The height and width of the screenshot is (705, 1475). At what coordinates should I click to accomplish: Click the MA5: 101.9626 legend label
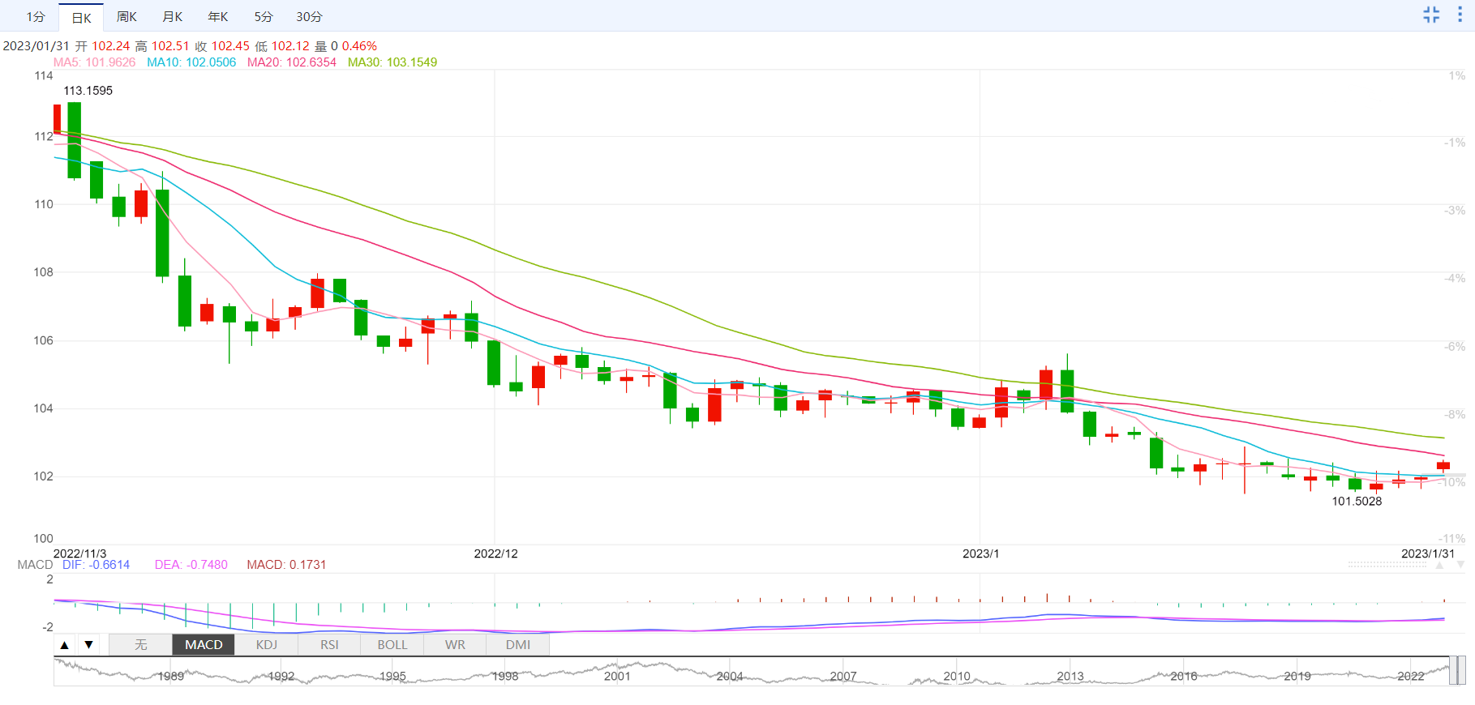95,62
